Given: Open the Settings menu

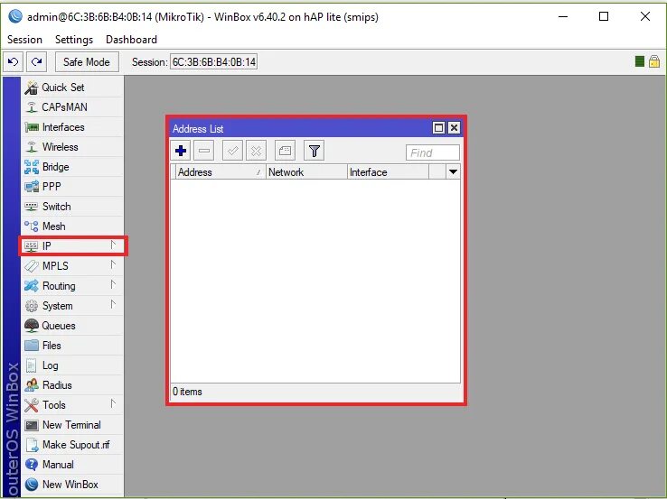Looking at the screenshot, I should pyautogui.click(x=74, y=40).
